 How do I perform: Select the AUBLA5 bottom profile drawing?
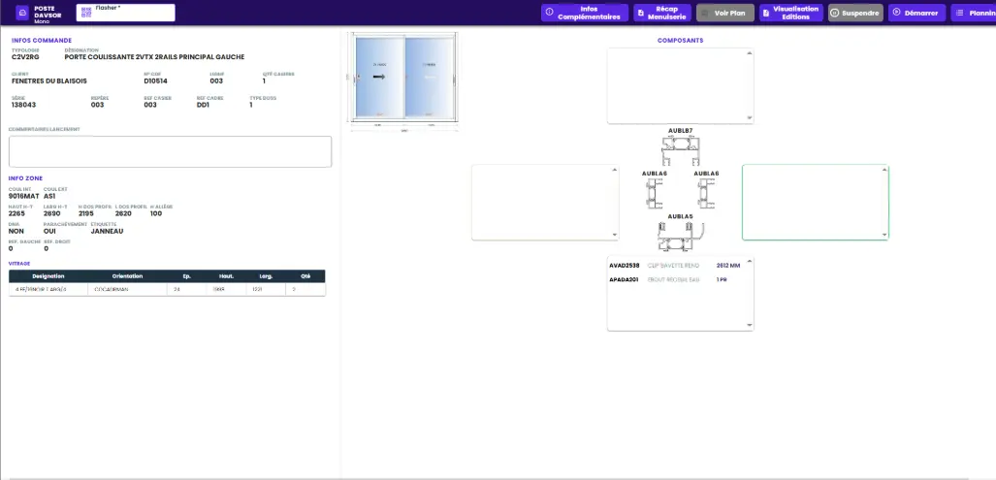pyautogui.click(x=680, y=236)
